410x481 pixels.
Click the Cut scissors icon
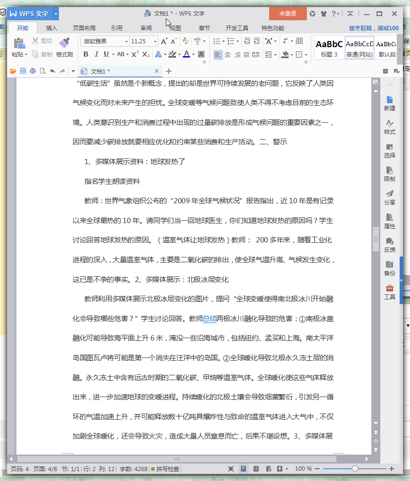(35, 41)
